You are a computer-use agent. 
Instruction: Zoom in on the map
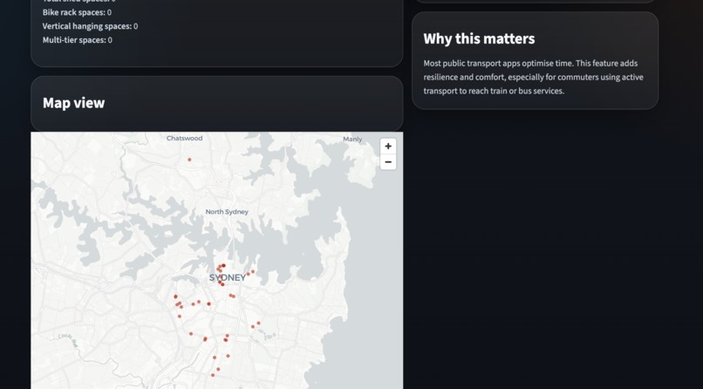tap(388, 147)
